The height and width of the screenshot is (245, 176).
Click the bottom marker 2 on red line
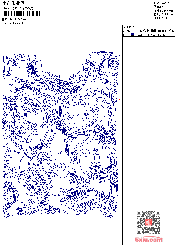[x=23, y=243]
